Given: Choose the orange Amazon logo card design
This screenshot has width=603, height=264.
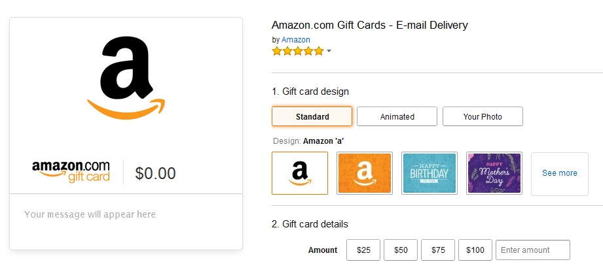Looking at the screenshot, I should pos(364,173).
